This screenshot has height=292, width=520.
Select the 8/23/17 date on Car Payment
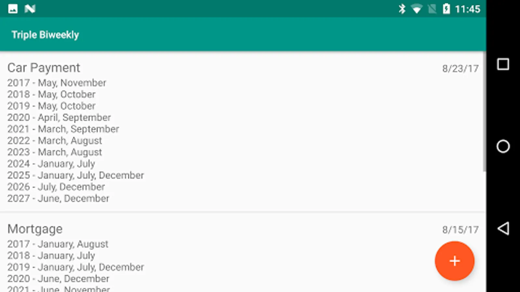pyautogui.click(x=460, y=68)
